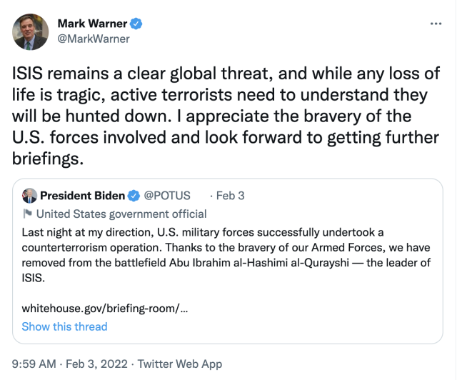The height and width of the screenshot is (380, 457).
Task: Go to the @MarkWarner handle
Action: [x=94, y=39]
